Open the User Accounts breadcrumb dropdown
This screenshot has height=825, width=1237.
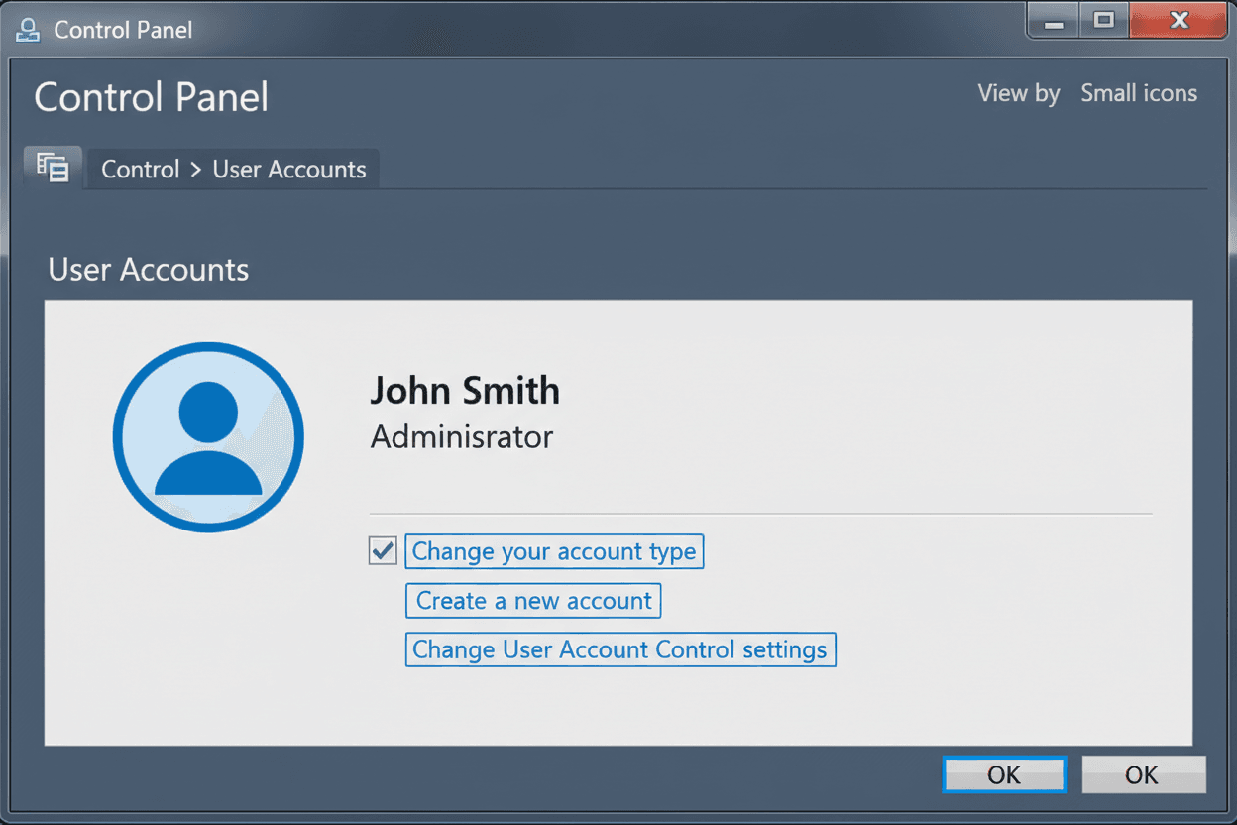(x=289, y=169)
